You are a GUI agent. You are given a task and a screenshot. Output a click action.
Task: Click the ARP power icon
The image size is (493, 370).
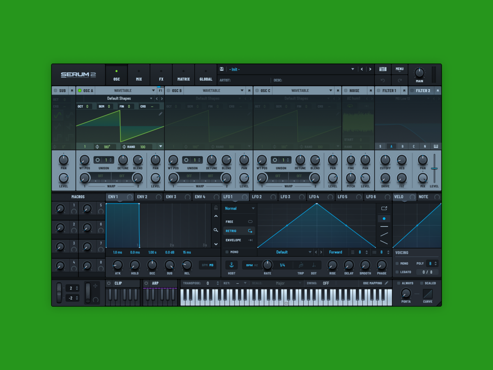coord(146,283)
